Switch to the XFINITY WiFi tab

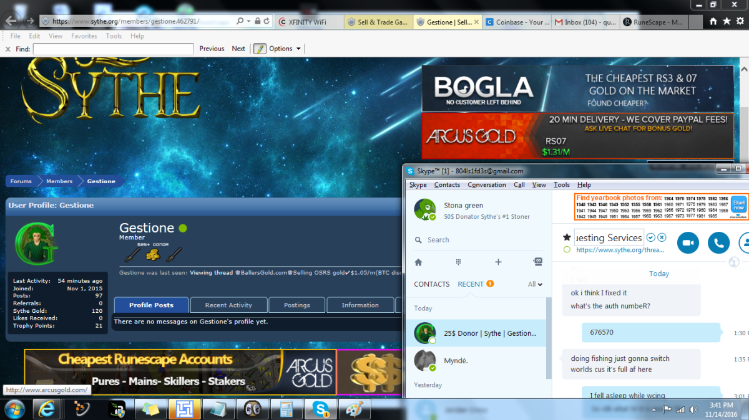[x=308, y=22]
